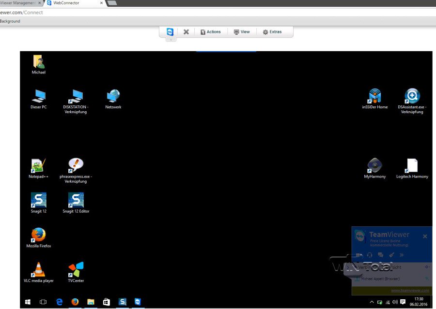Open chat via the speech bubble icon in TeamViewer panel

380,255
